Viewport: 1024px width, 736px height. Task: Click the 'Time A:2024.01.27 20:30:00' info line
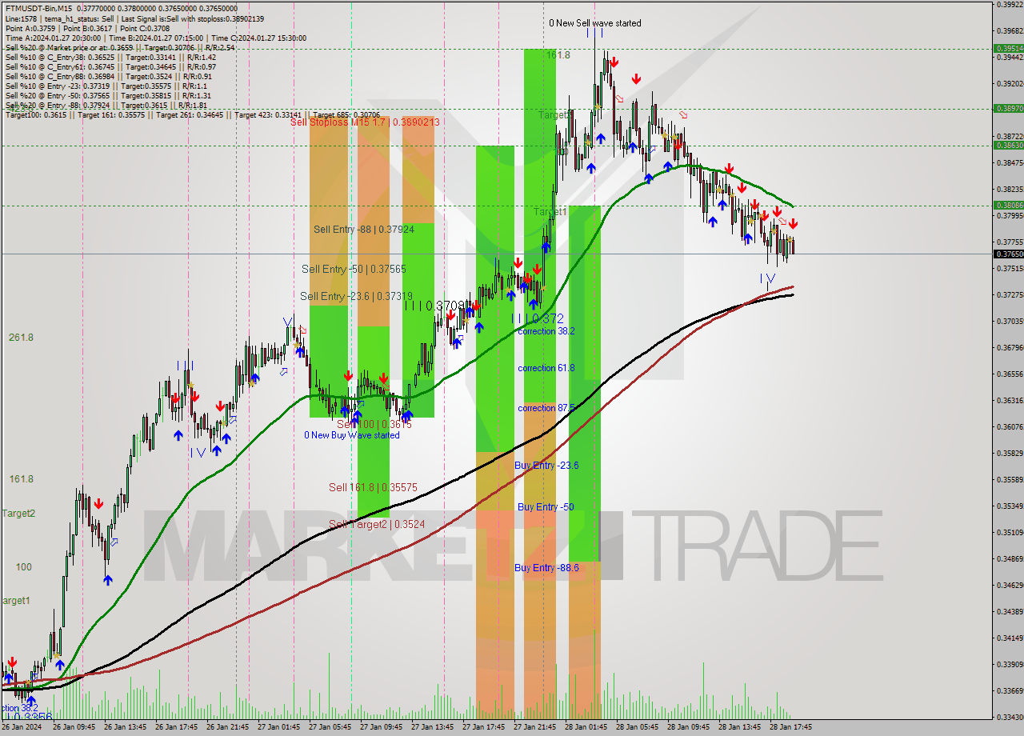coord(156,38)
